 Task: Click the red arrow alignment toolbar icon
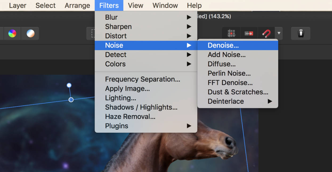point(249,33)
